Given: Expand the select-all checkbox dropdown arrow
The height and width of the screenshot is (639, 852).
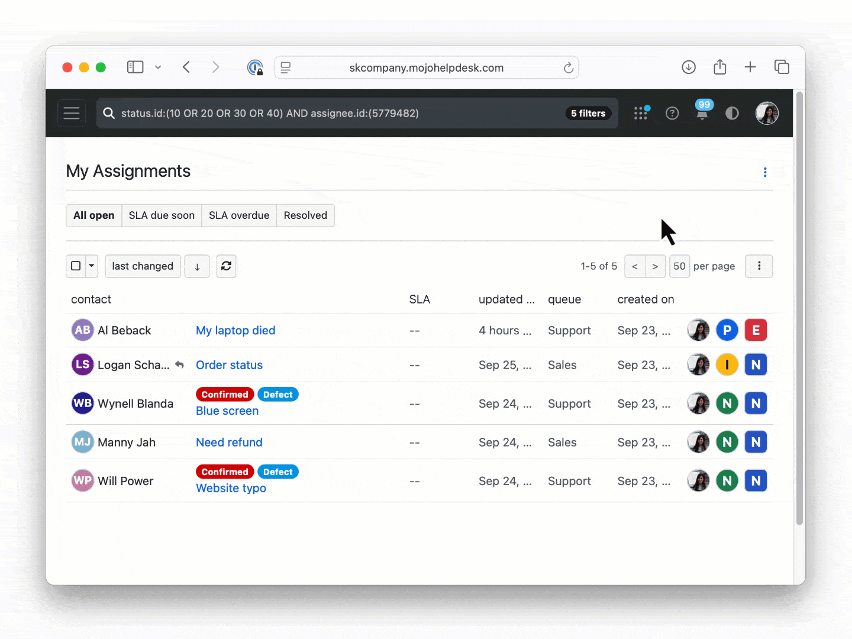Looking at the screenshot, I should coord(92,266).
